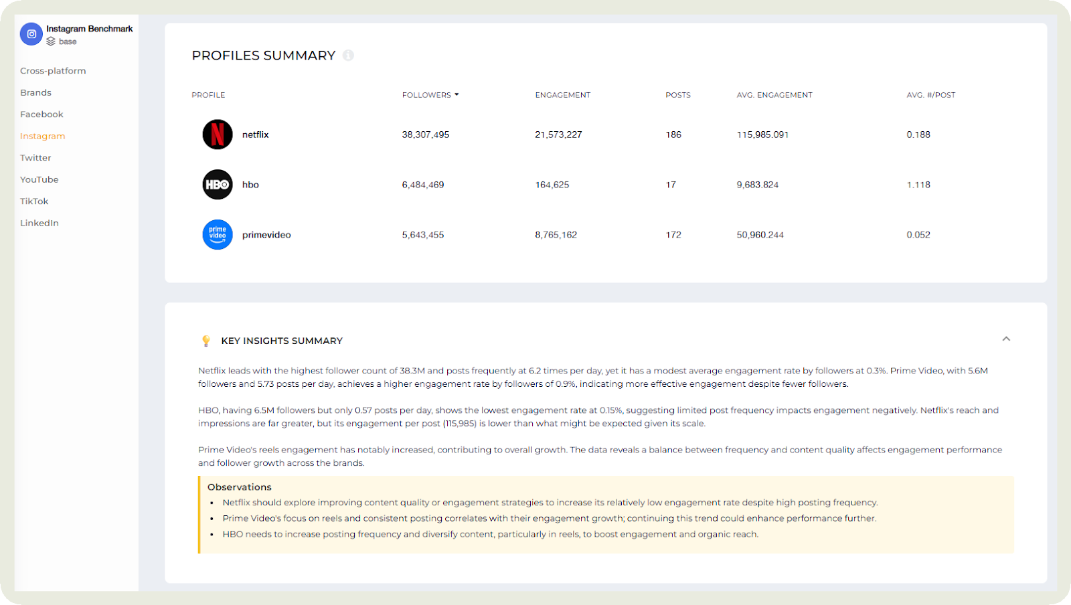
Task: Select the LinkedIn sidebar entry
Action: point(39,222)
